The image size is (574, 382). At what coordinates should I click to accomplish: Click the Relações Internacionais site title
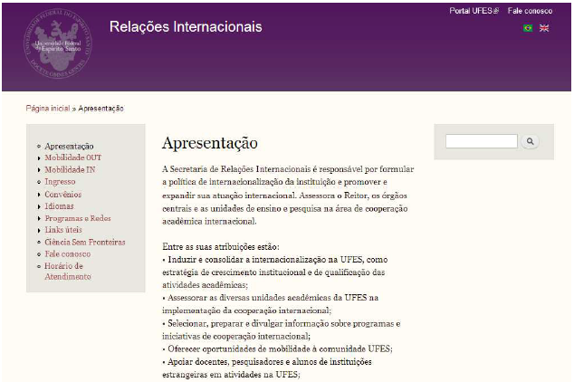coord(186,27)
